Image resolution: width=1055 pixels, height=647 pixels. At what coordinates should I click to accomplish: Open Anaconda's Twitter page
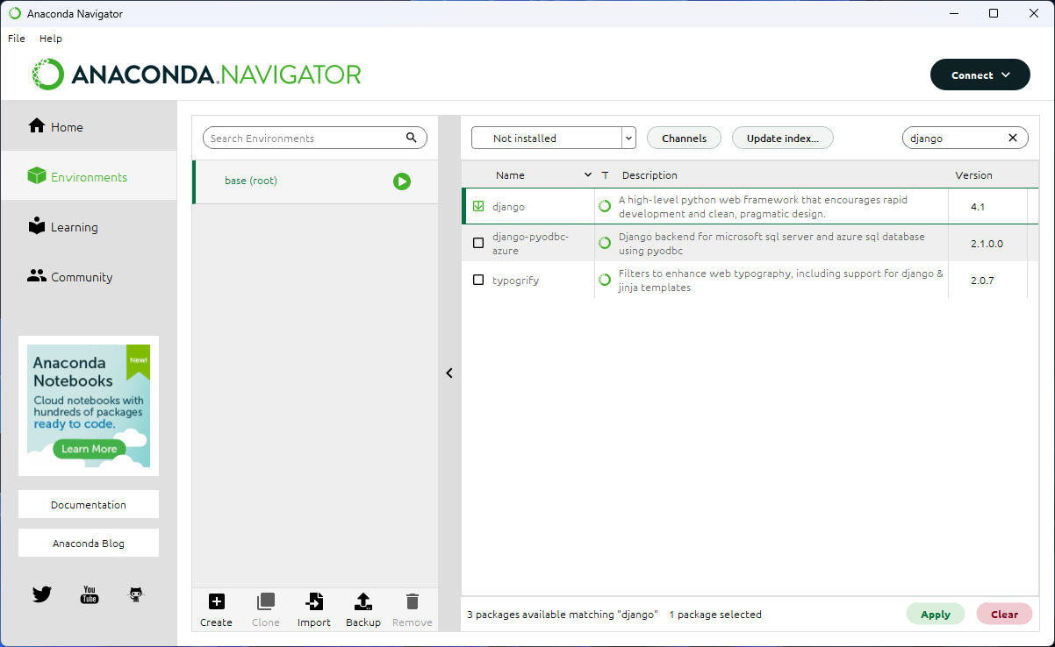(41, 594)
